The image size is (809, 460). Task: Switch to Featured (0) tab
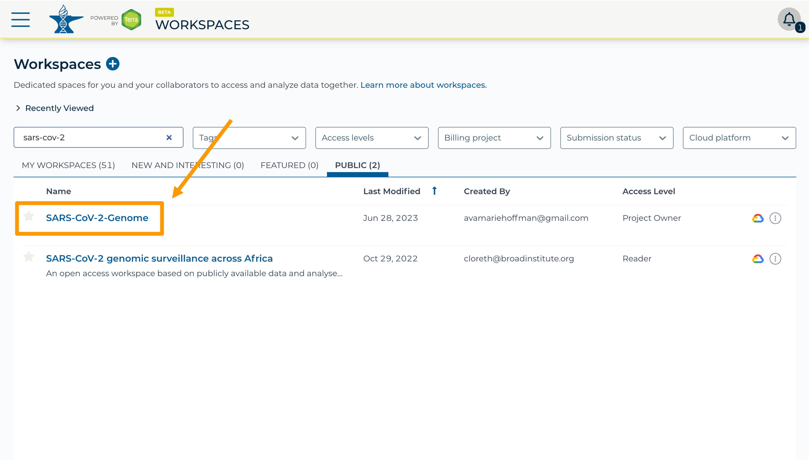coord(289,165)
